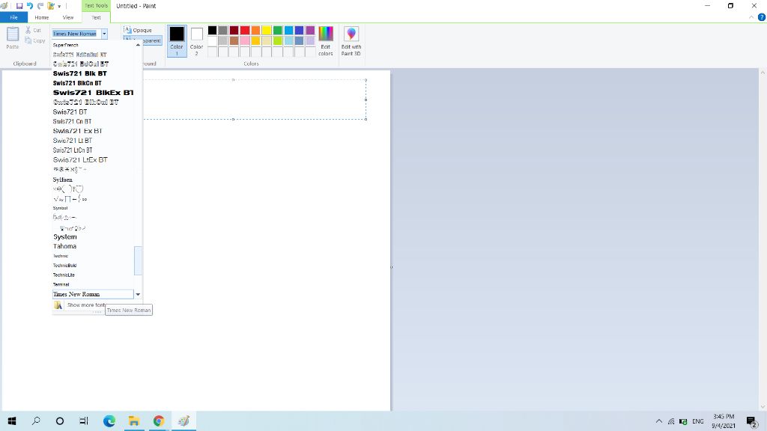Click the Copy button

point(34,40)
